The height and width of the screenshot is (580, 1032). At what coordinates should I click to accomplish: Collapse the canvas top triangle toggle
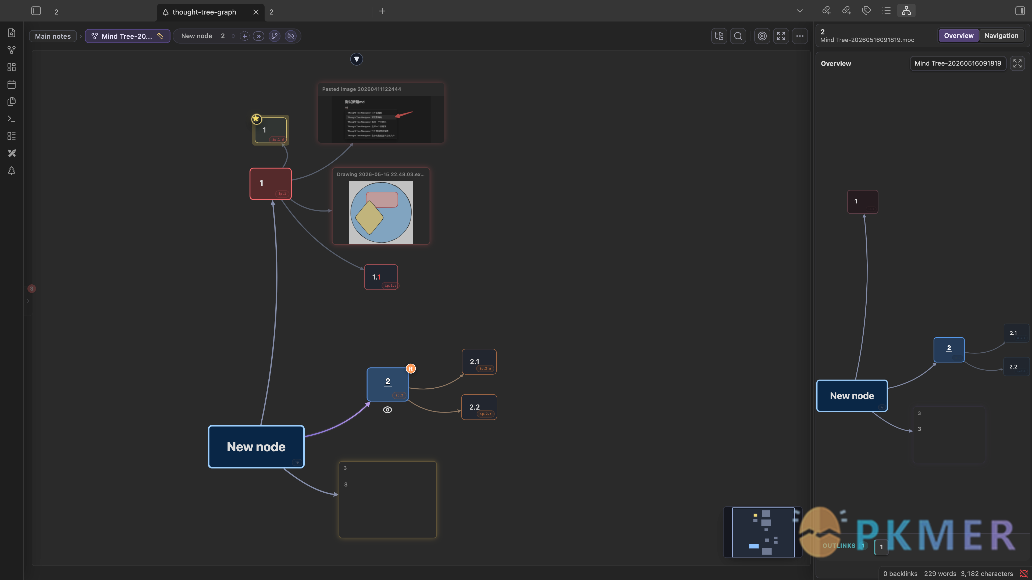[x=357, y=59]
